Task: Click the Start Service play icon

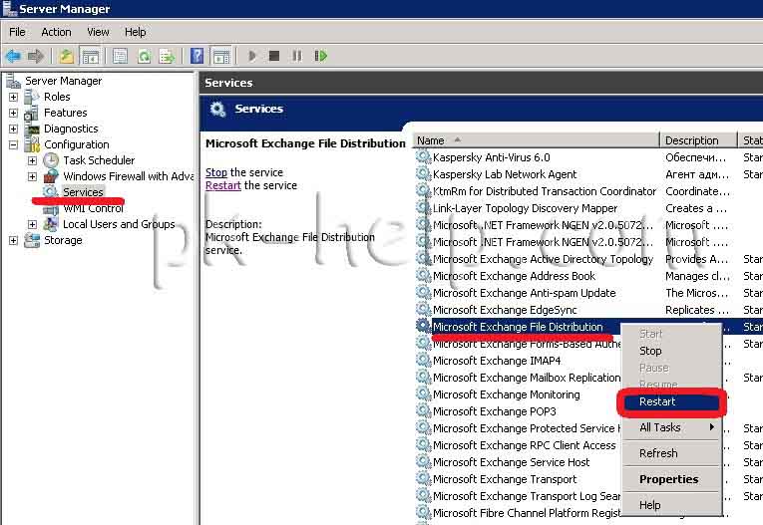Action: click(252, 56)
